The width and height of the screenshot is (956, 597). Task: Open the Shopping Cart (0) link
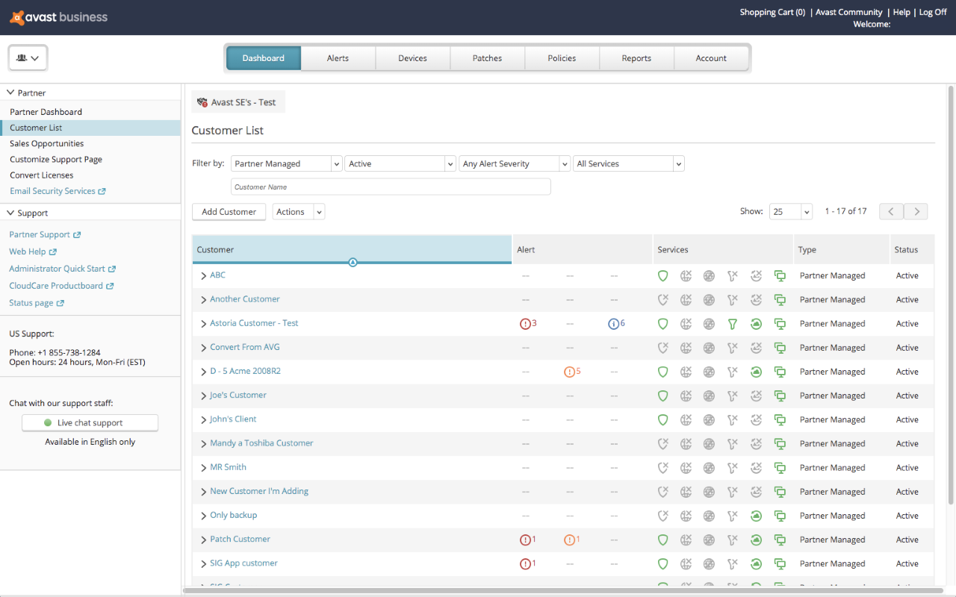(x=772, y=12)
